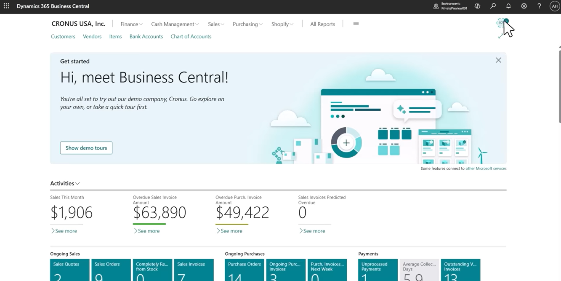Go to Items list
This screenshot has width=561, height=281.
click(115, 37)
